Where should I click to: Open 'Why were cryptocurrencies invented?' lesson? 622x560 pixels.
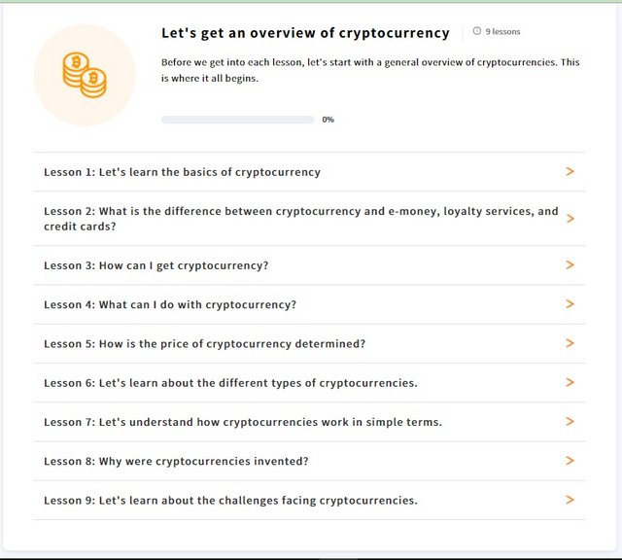click(x=309, y=461)
